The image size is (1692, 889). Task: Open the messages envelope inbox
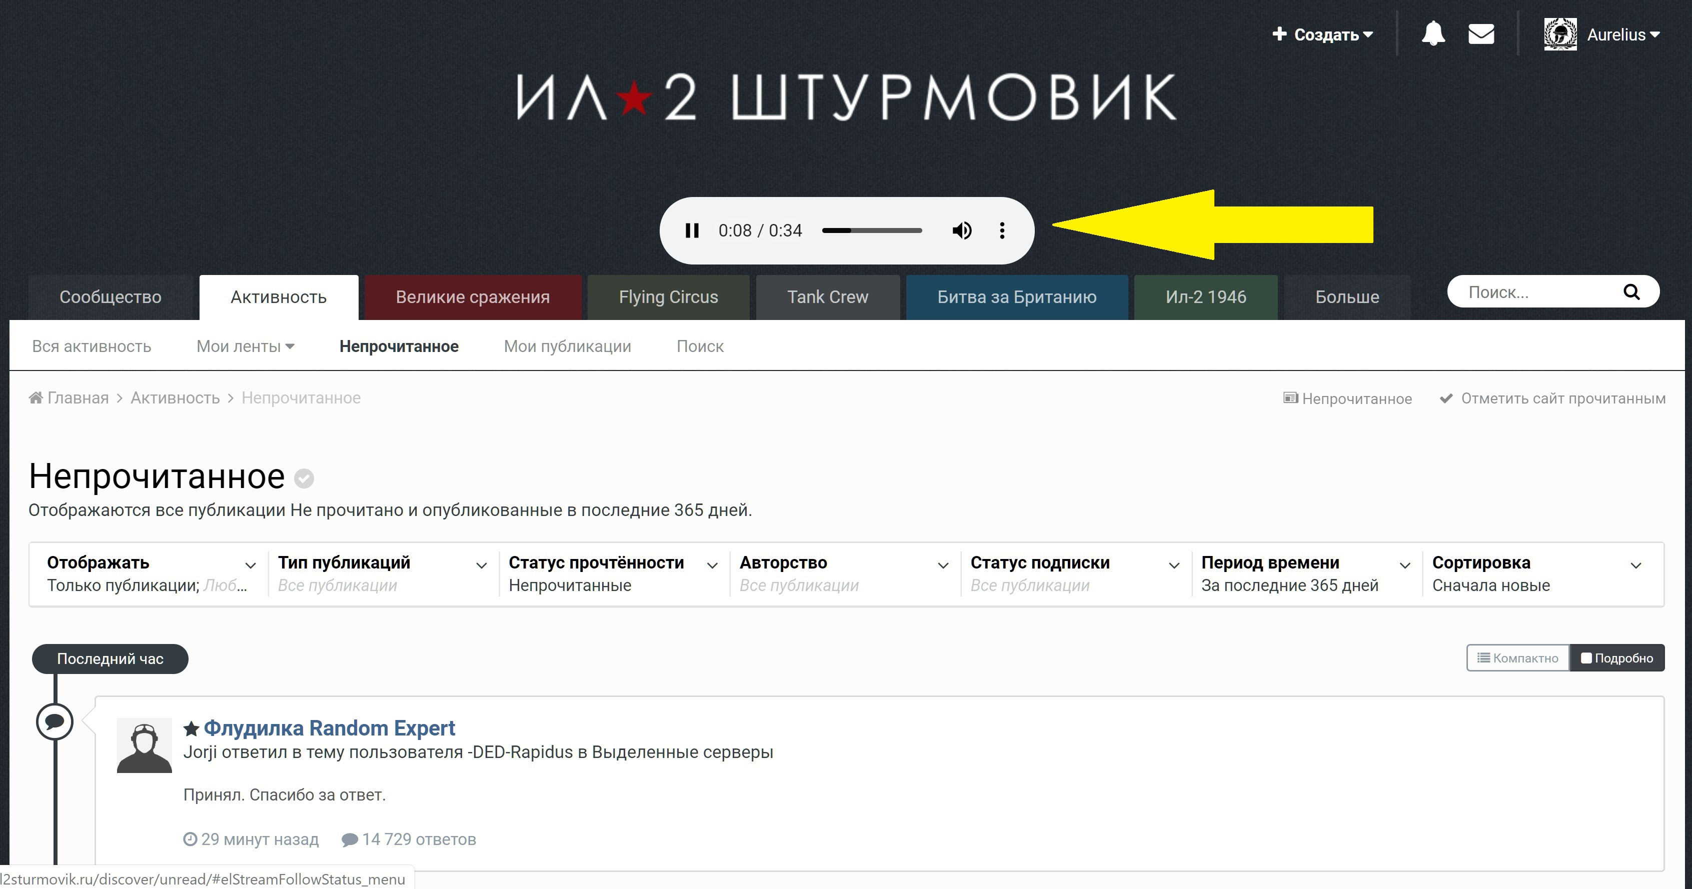click(1481, 34)
